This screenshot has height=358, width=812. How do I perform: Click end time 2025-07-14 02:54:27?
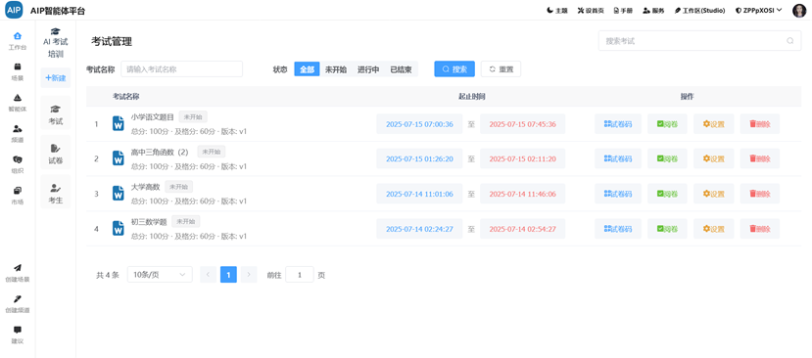tap(522, 229)
